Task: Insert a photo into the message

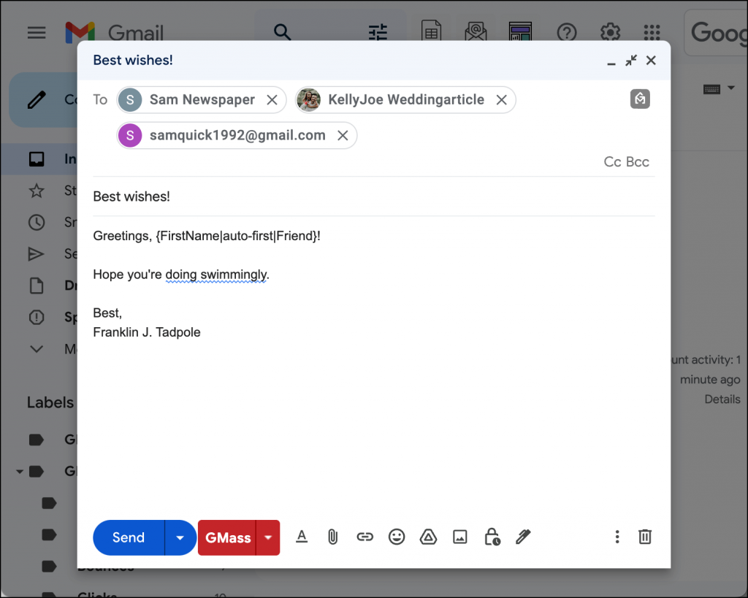Action: [x=460, y=537]
